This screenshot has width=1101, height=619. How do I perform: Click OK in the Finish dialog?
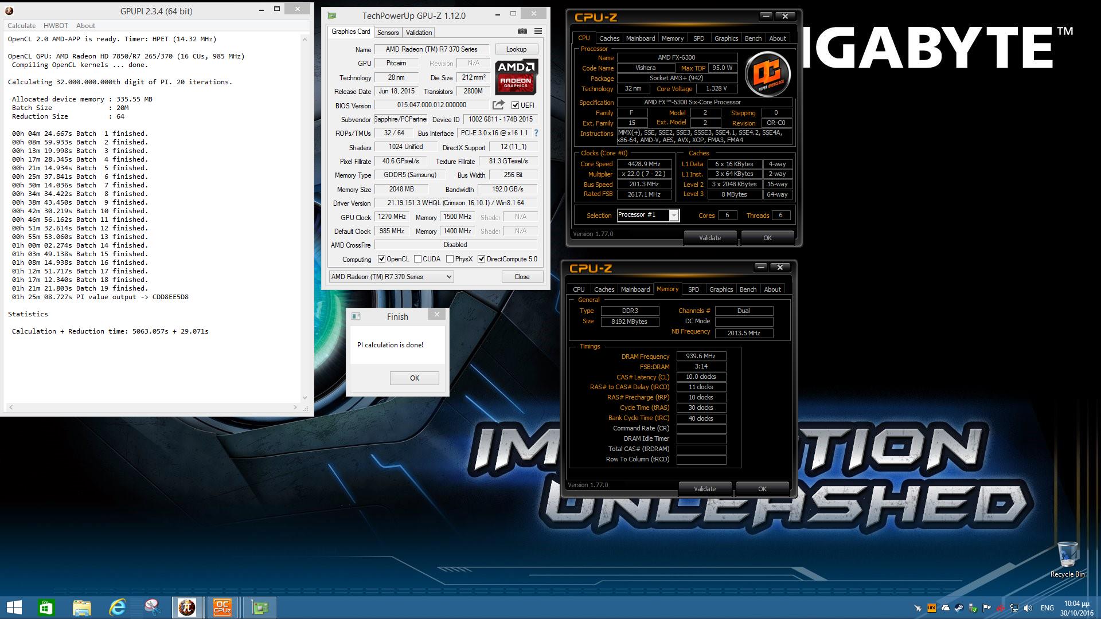tap(414, 378)
